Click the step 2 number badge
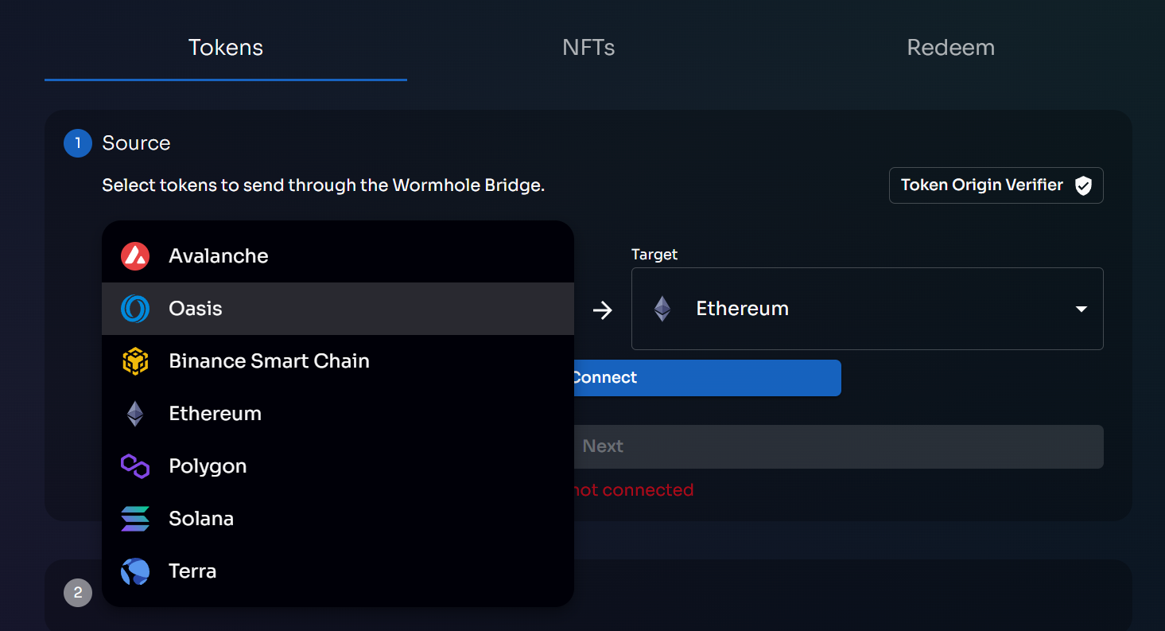Viewport: 1165px width, 631px height. click(78, 593)
